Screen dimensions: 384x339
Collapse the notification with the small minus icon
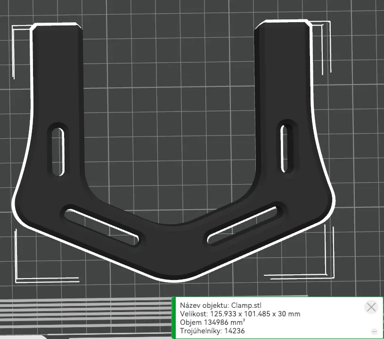click(x=374, y=331)
